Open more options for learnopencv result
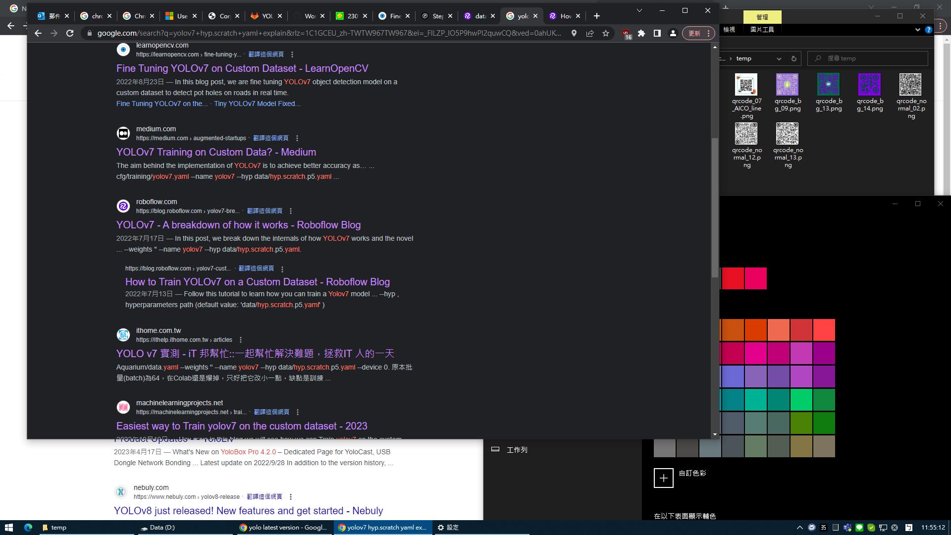The width and height of the screenshot is (951, 535). 292,54
